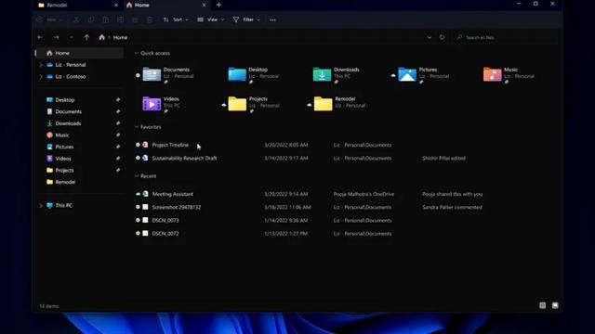The width and height of the screenshot is (595, 334).
Task: Switch to large thumbnails view in status bar
Action: 555,305
